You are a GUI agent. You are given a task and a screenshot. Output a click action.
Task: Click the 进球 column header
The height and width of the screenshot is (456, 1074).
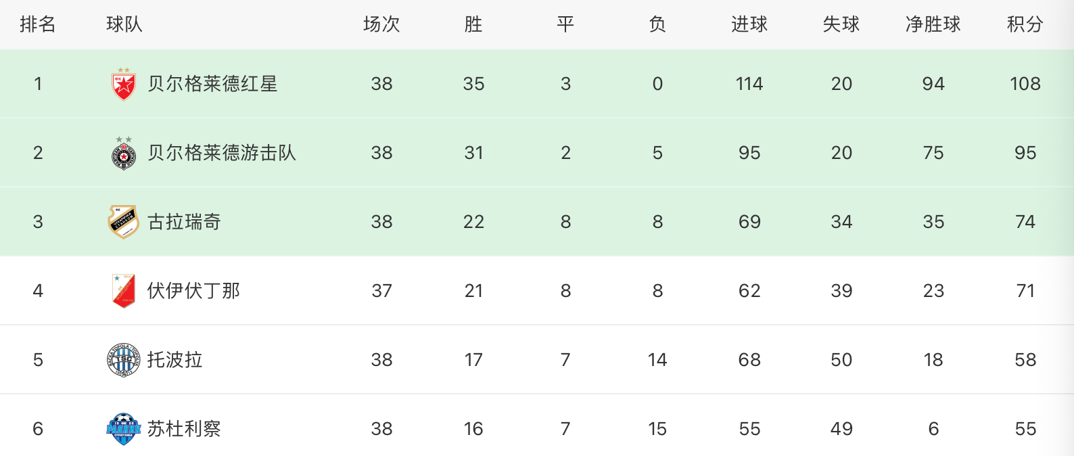click(749, 24)
